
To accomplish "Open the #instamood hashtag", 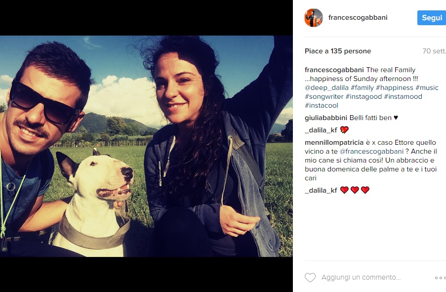I will coord(403,96).
